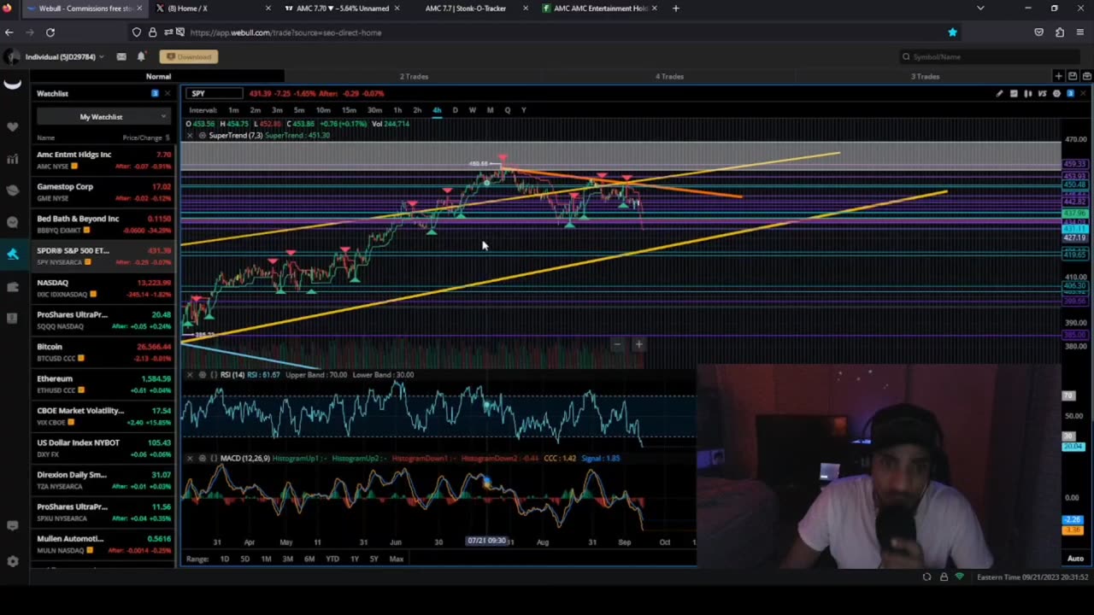
Task: Switch to the 4 Trades layout tab
Action: click(x=669, y=76)
